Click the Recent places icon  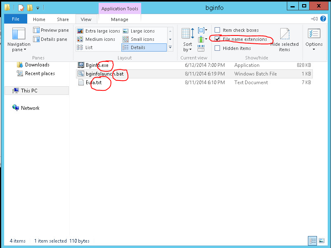pyautogui.click(x=20, y=73)
